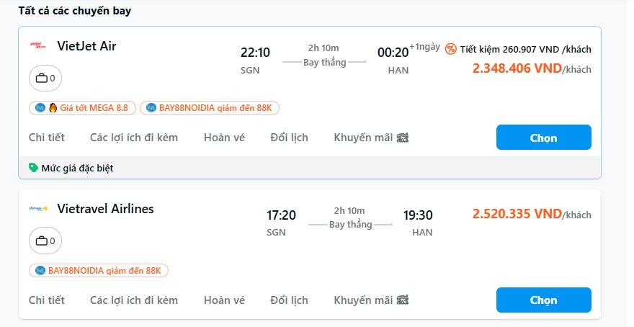Click the VietJet price 2.348.406 VND

click(517, 68)
